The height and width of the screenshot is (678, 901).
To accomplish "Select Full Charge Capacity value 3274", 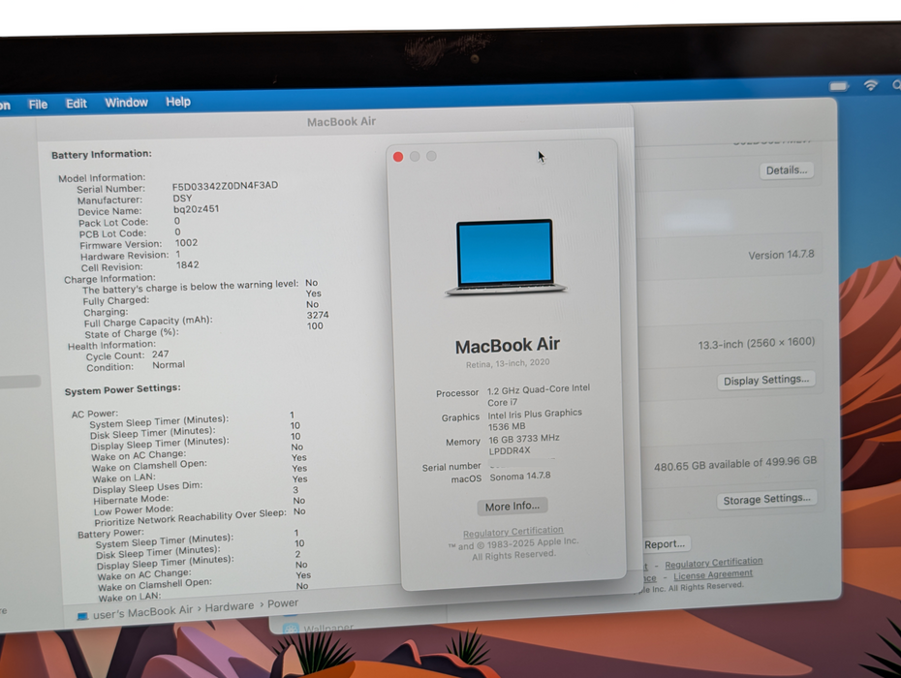I will coord(318,315).
